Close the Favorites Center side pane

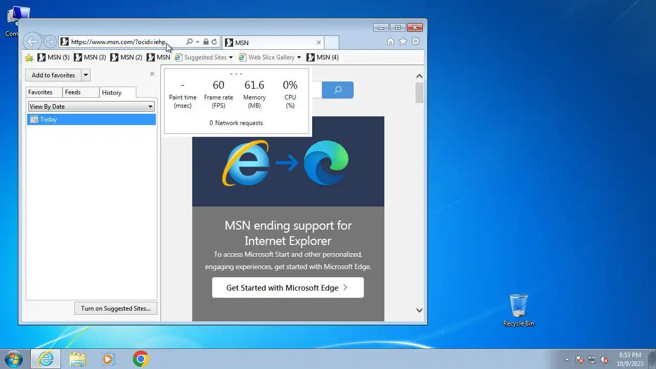(x=152, y=74)
